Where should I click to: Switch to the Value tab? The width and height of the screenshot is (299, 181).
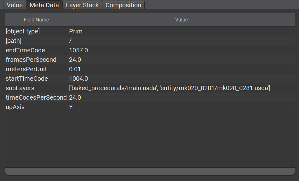click(14, 5)
